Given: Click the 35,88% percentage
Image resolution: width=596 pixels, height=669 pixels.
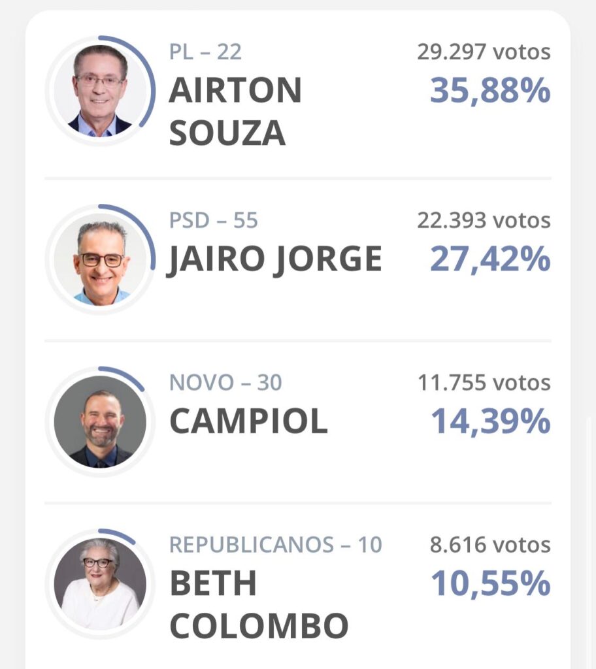Looking at the screenshot, I should click(x=490, y=91).
